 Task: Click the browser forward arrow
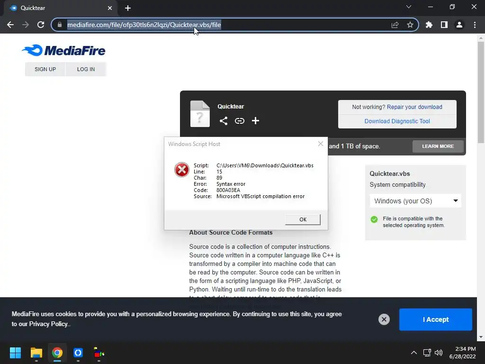coord(26,25)
